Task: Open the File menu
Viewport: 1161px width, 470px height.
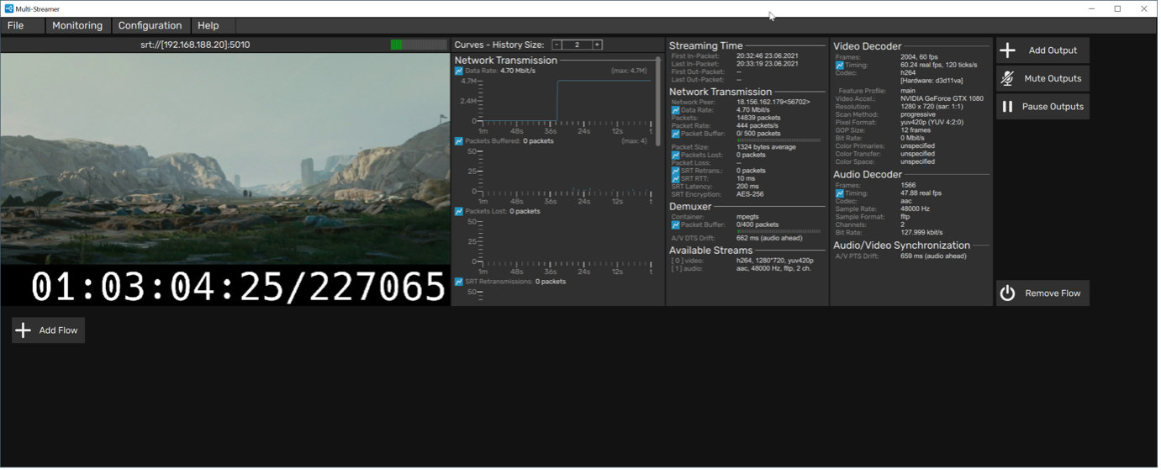Action: click(x=16, y=25)
